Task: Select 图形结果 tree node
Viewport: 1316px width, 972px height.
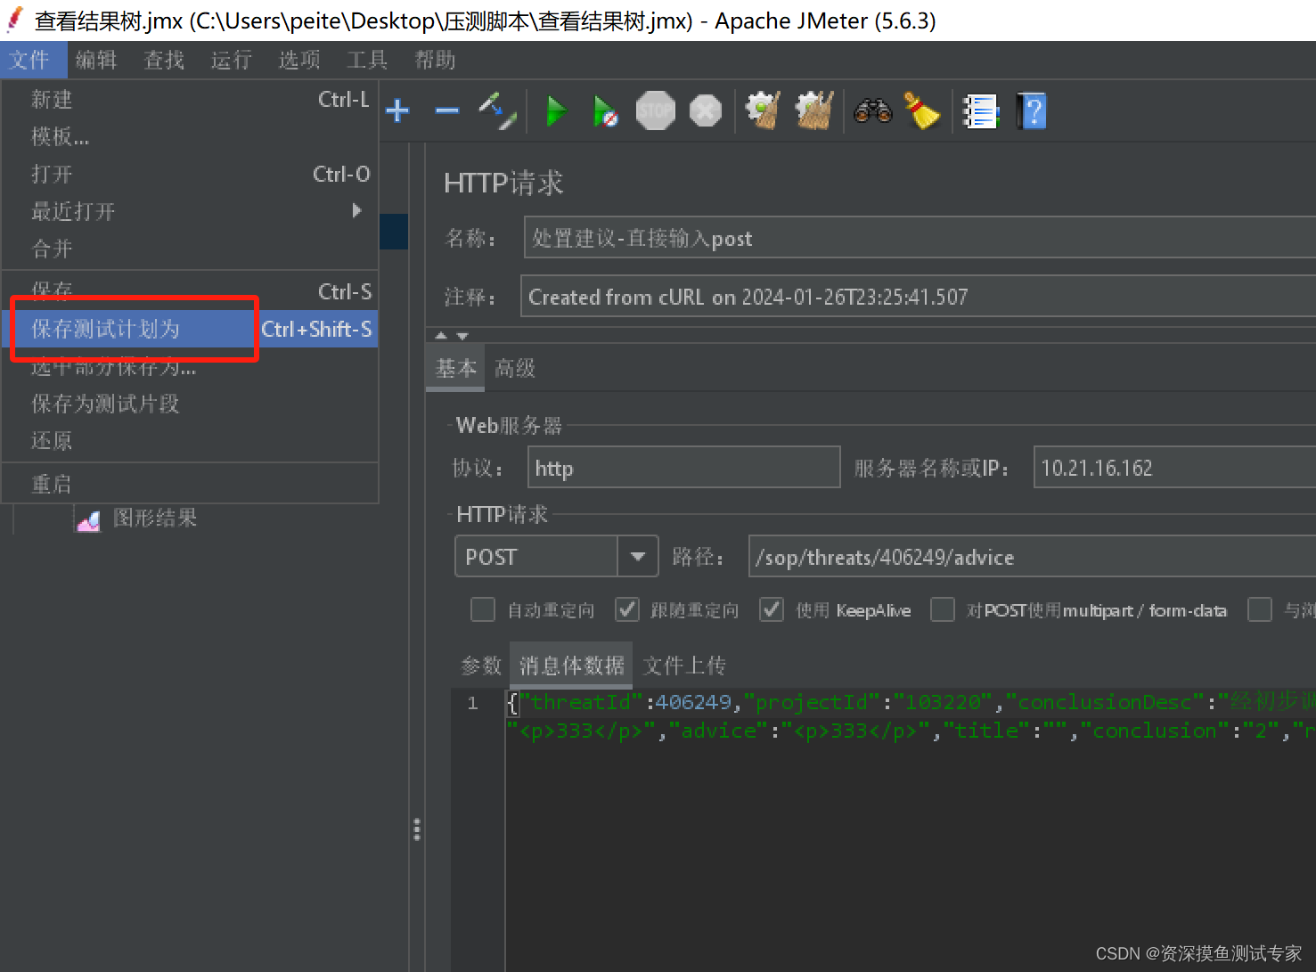Action: pos(154,518)
